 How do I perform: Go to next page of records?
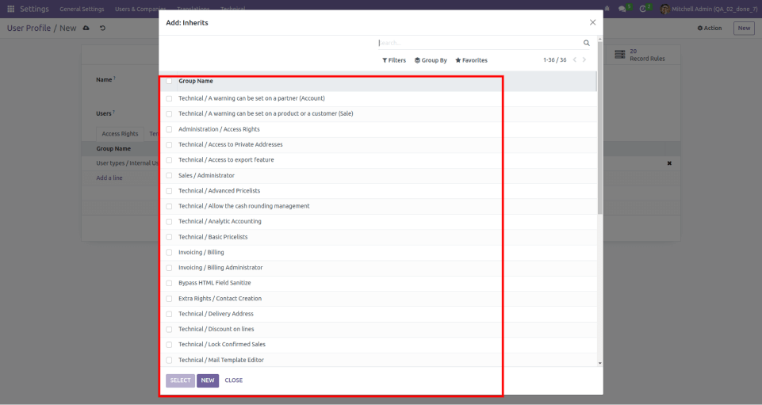tap(585, 60)
